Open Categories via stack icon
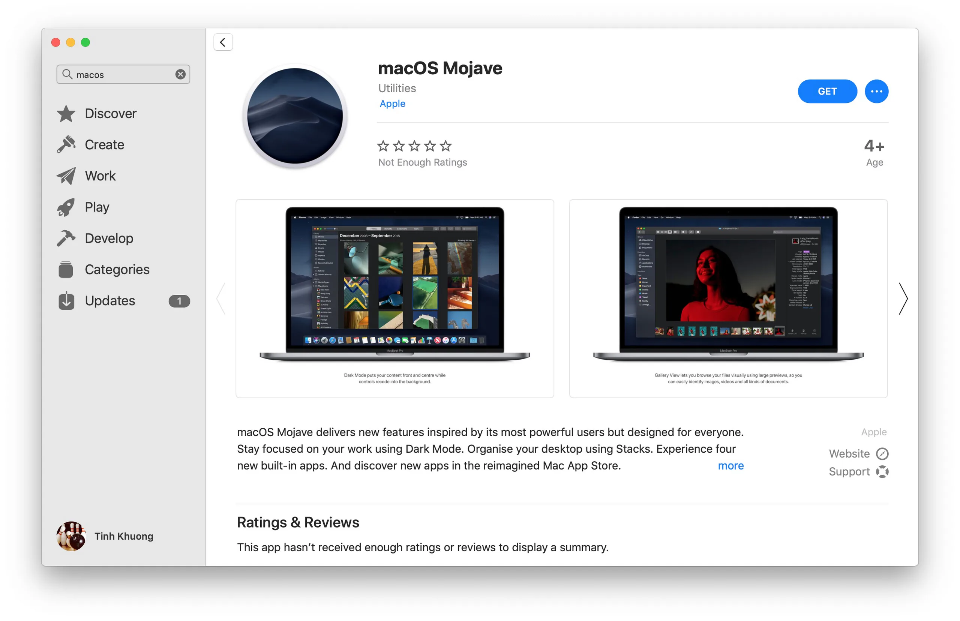 pos(66,269)
